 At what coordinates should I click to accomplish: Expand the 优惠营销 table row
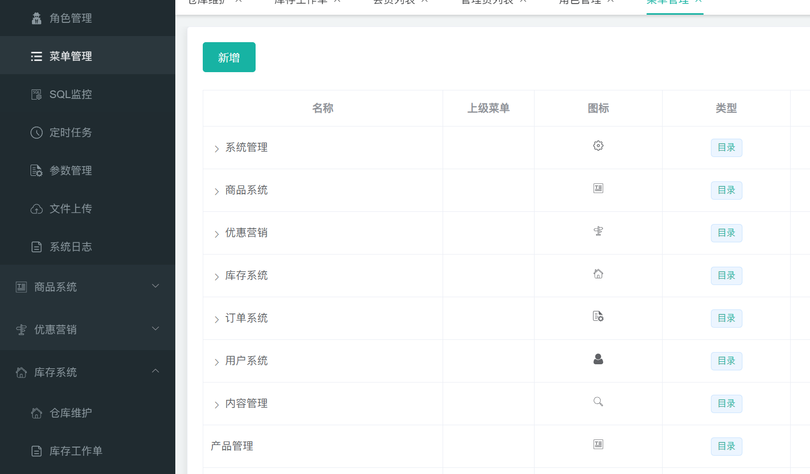[x=216, y=234]
